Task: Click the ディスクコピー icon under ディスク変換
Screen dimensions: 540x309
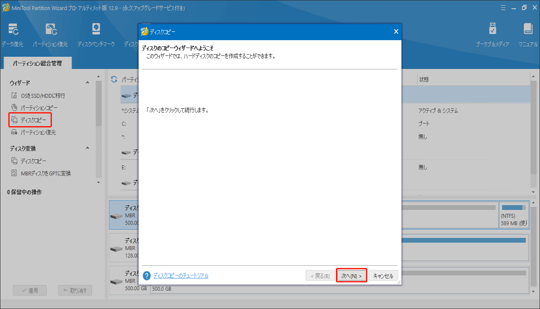Action: click(14, 161)
